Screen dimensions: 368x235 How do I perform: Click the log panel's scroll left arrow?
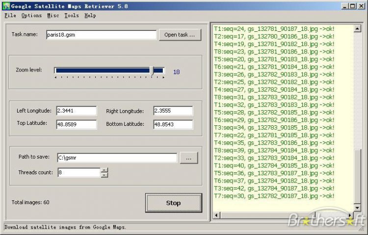[x=216, y=215]
